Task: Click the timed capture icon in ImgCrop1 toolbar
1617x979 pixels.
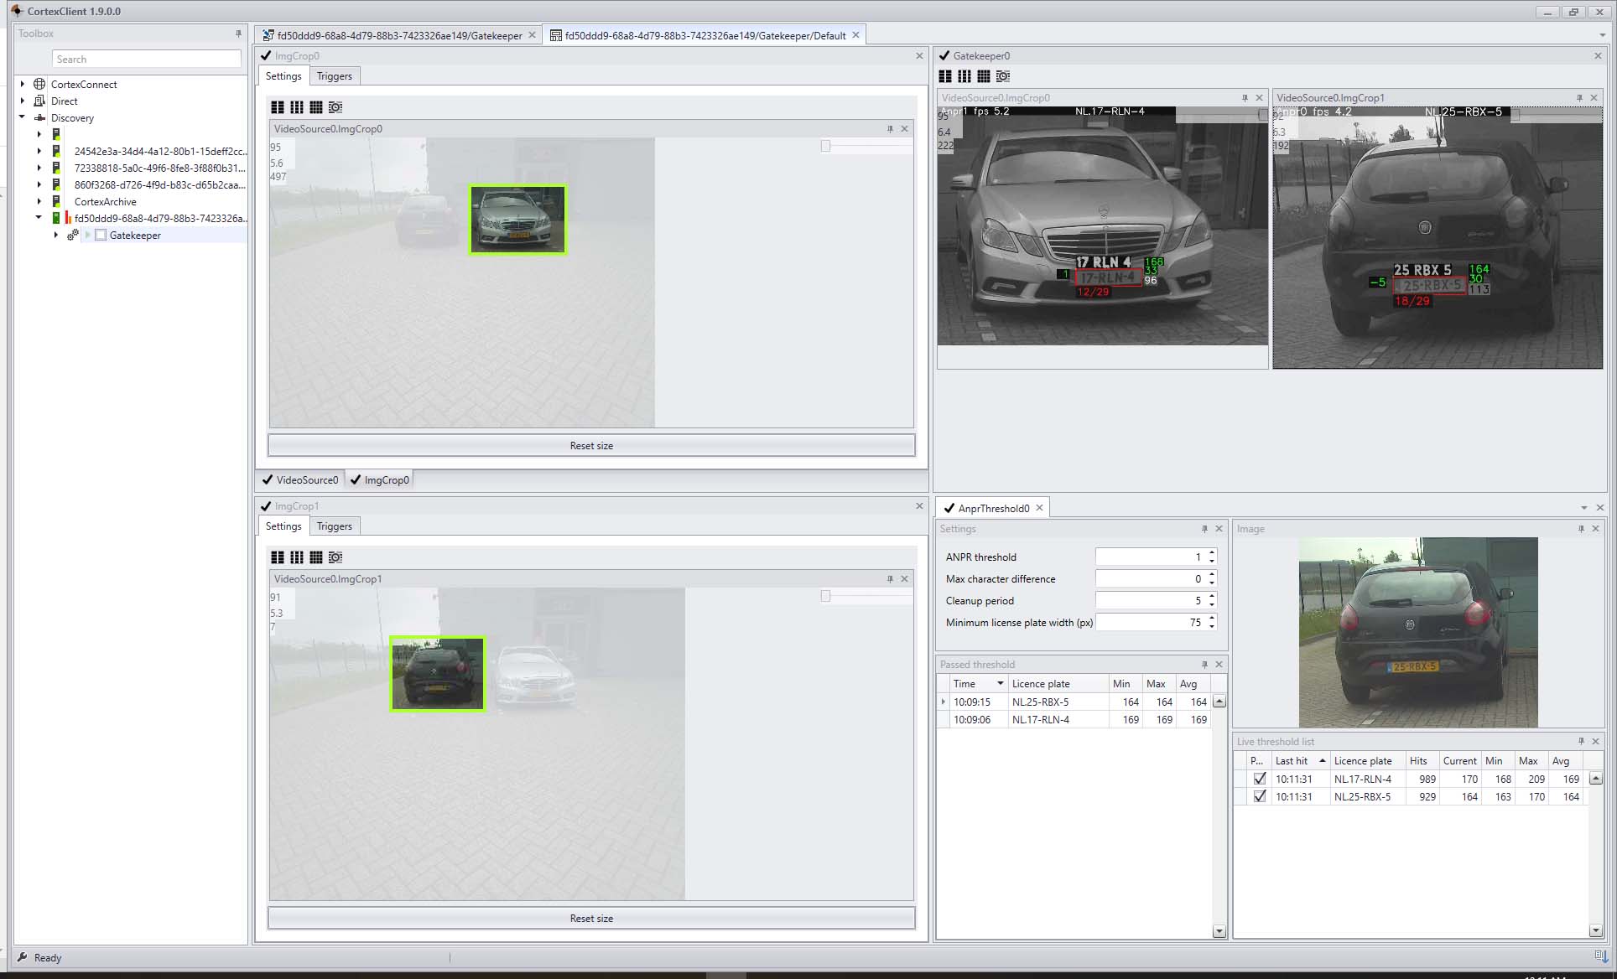Action: pos(335,557)
